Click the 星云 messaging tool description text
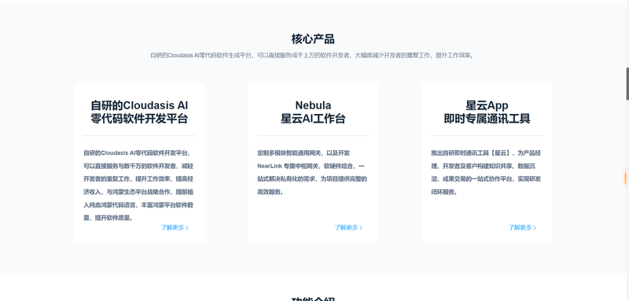This screenshot has width=629, height=301. tap(487, 172)
